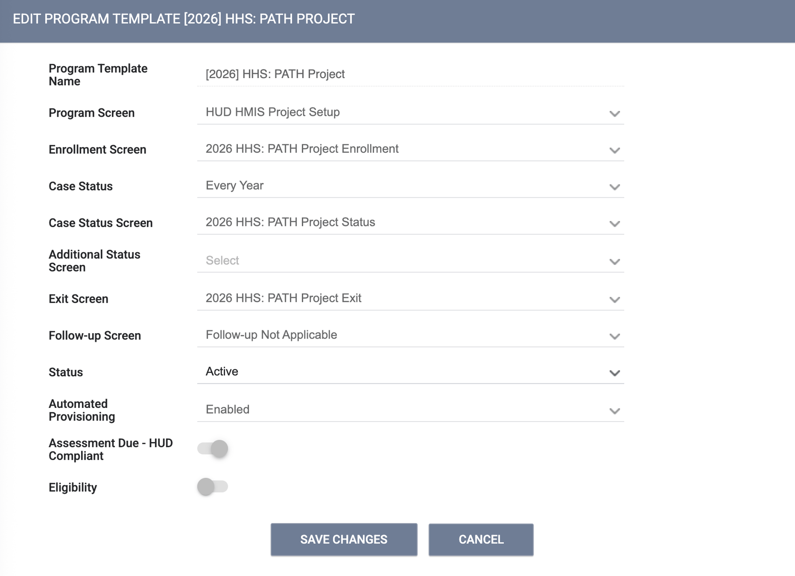Screen dimensions: 795x576
Task: Click the Automated Provisioning chevron arrow
Action: (614, 411)
